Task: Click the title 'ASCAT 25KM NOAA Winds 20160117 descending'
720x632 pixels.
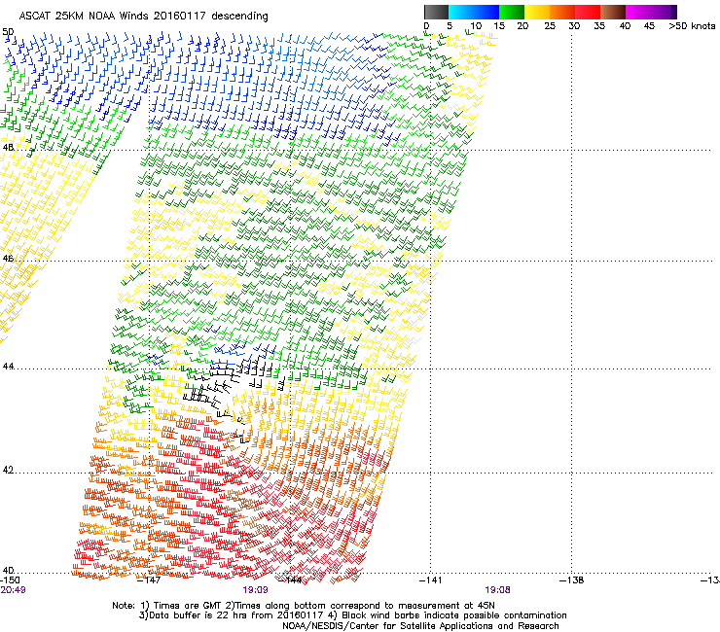Action: 143,16
